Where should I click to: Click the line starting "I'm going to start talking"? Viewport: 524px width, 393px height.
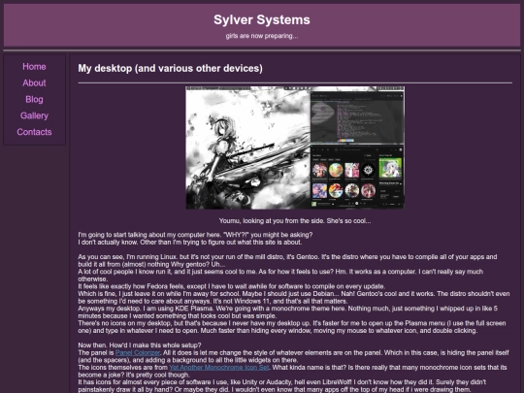coord(195,235)
